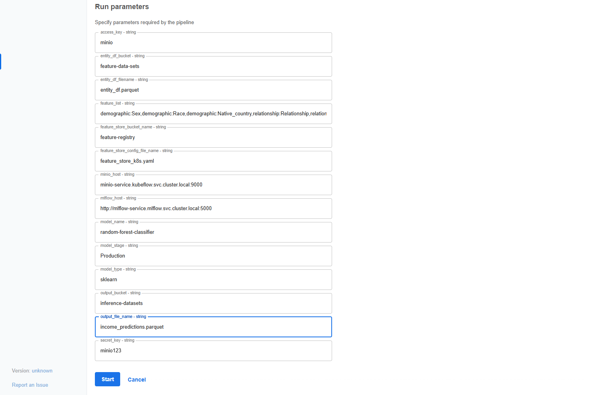
Task: Click the model_stage field containing Production
Action: click(213, 256)
